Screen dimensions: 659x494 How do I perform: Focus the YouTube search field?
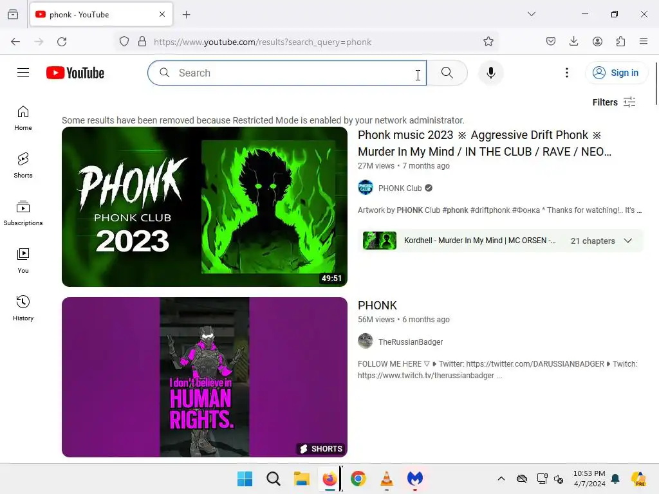[287, 73]
